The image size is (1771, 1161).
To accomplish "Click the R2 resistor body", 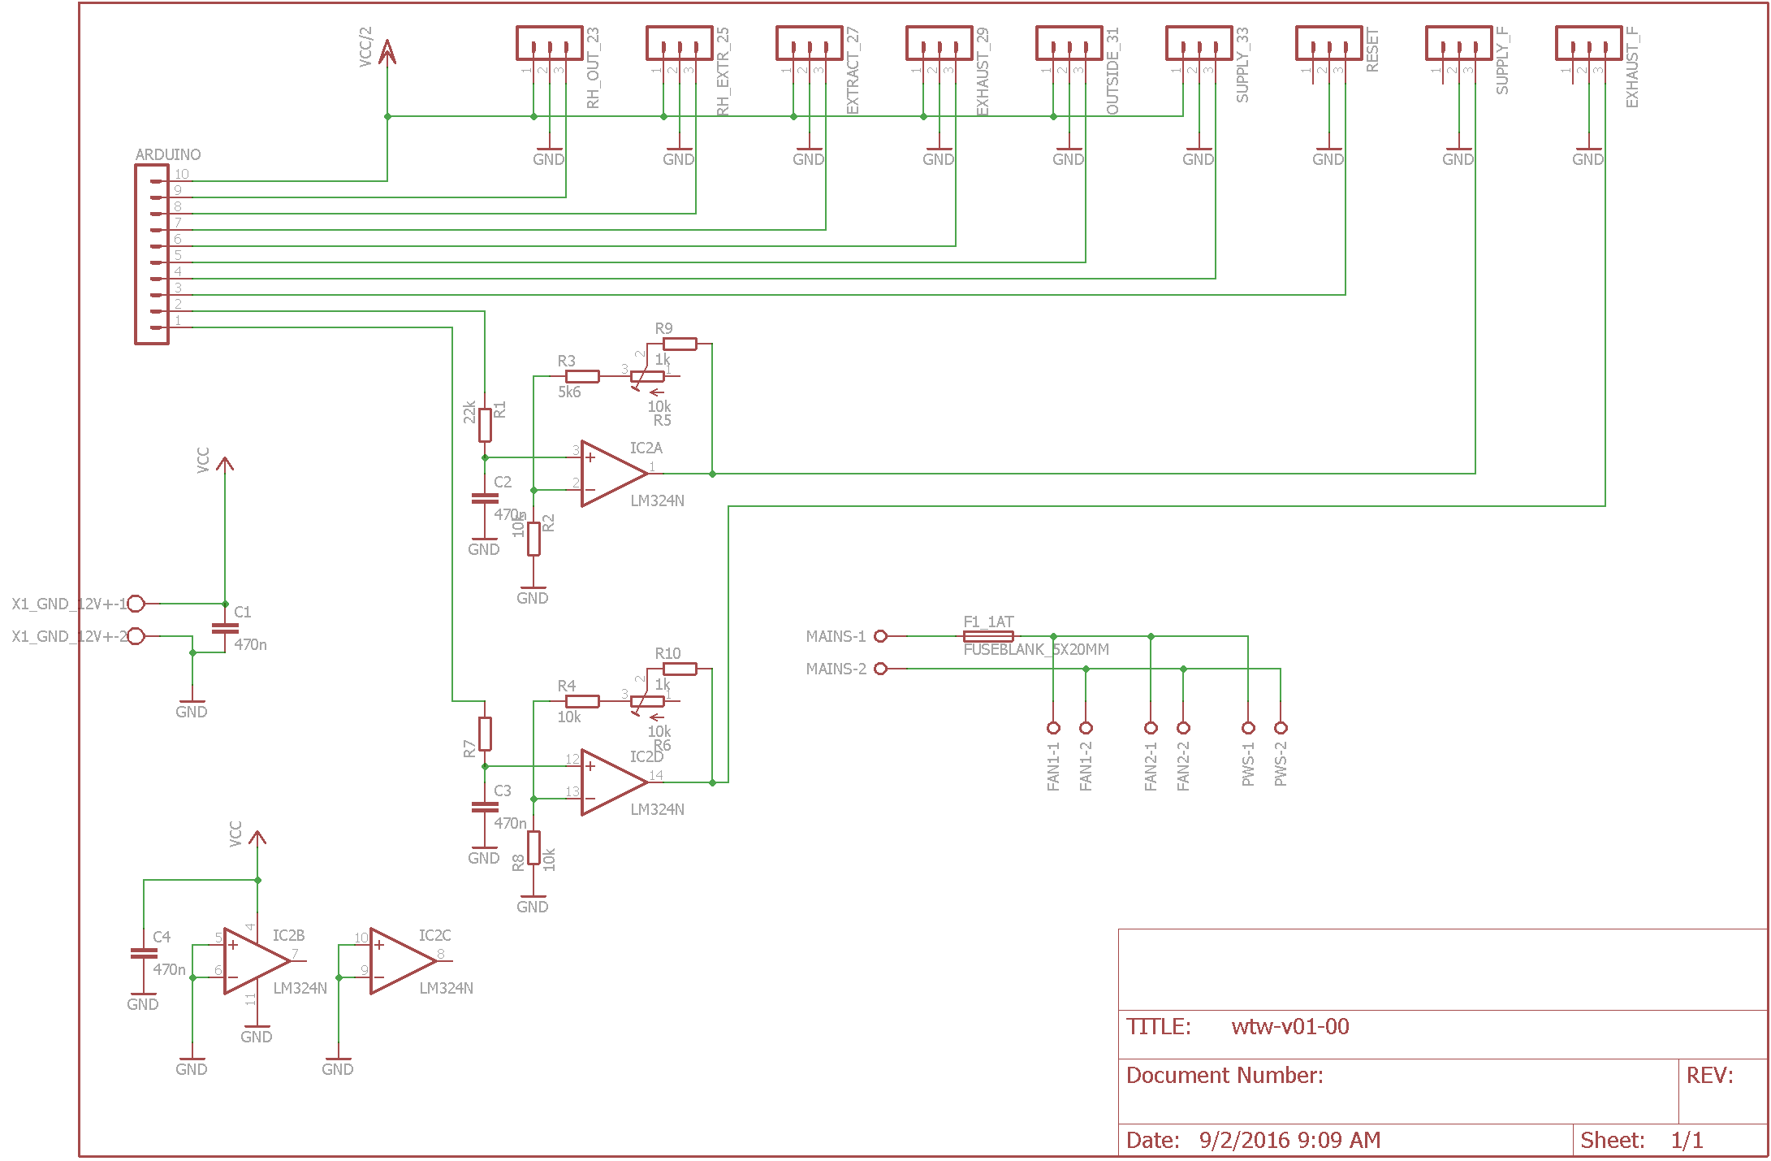I will pos(533,539).
